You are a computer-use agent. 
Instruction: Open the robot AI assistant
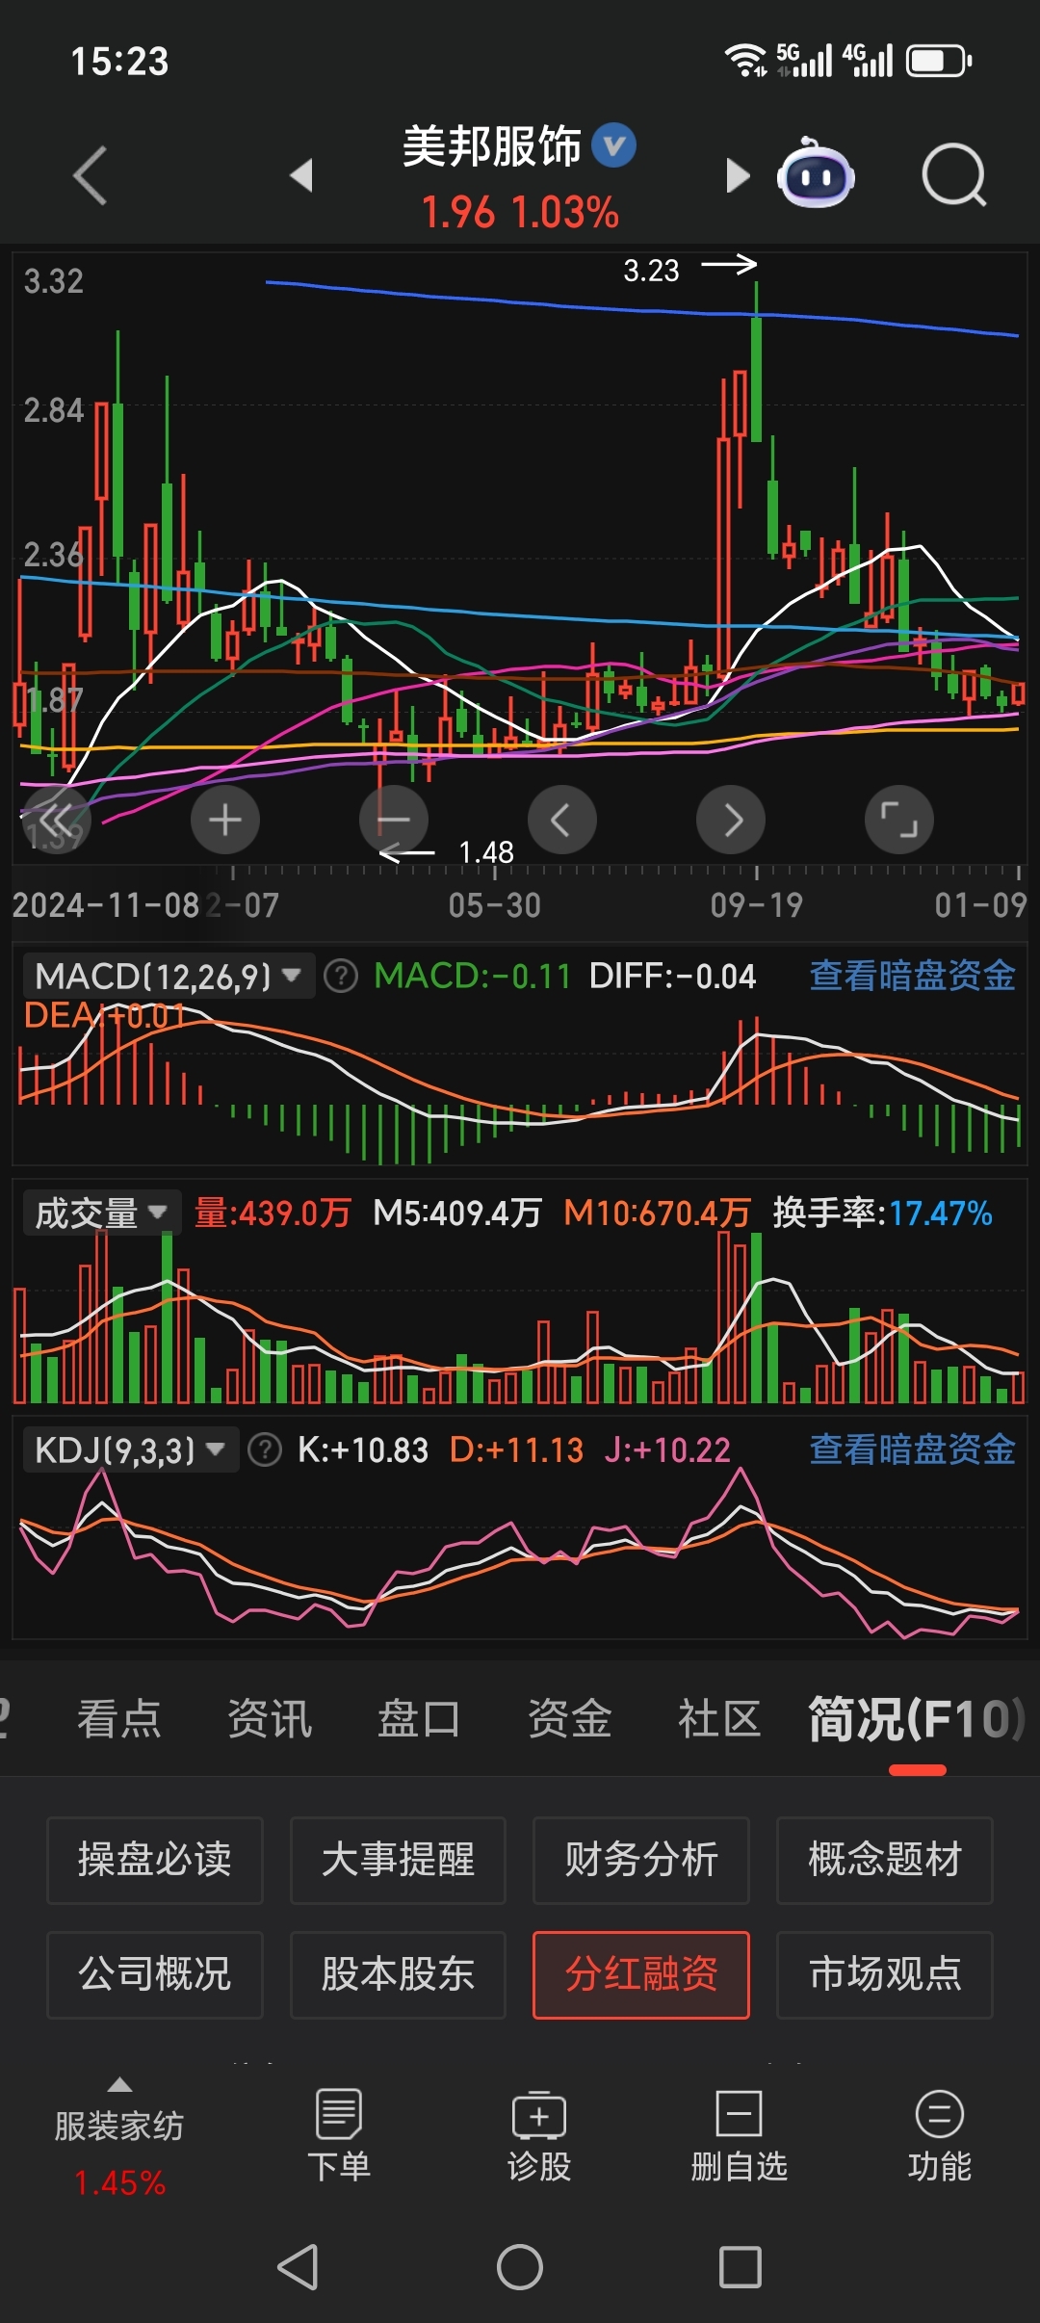point(816,174)
